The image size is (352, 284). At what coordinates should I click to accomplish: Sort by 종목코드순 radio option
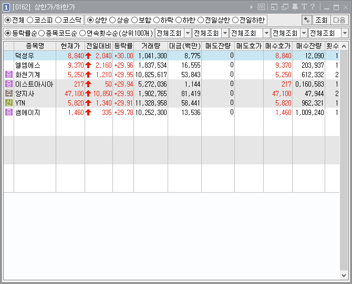42,34
